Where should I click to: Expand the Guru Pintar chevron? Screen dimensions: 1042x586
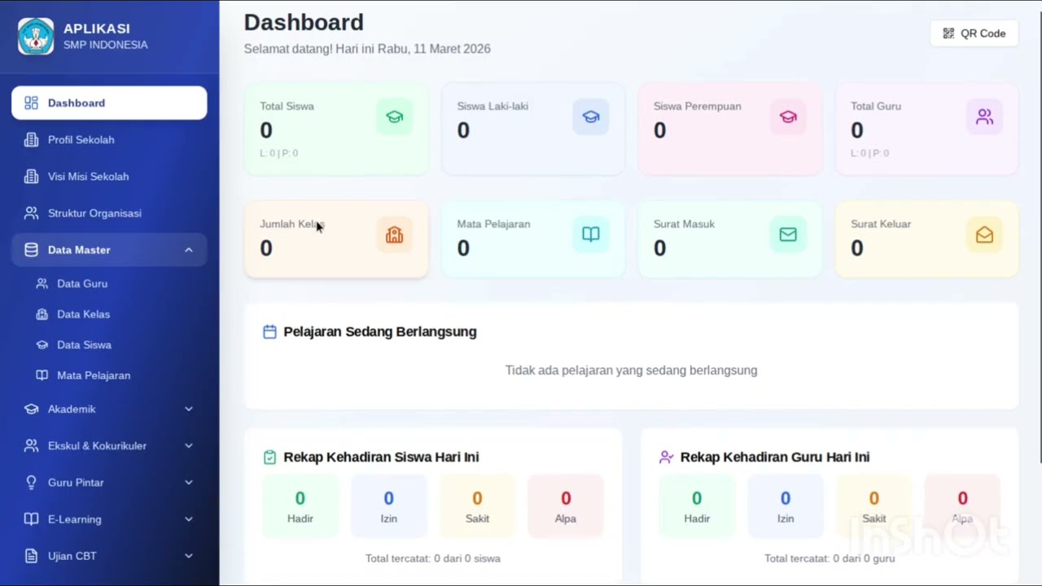(x=189, y=482)
